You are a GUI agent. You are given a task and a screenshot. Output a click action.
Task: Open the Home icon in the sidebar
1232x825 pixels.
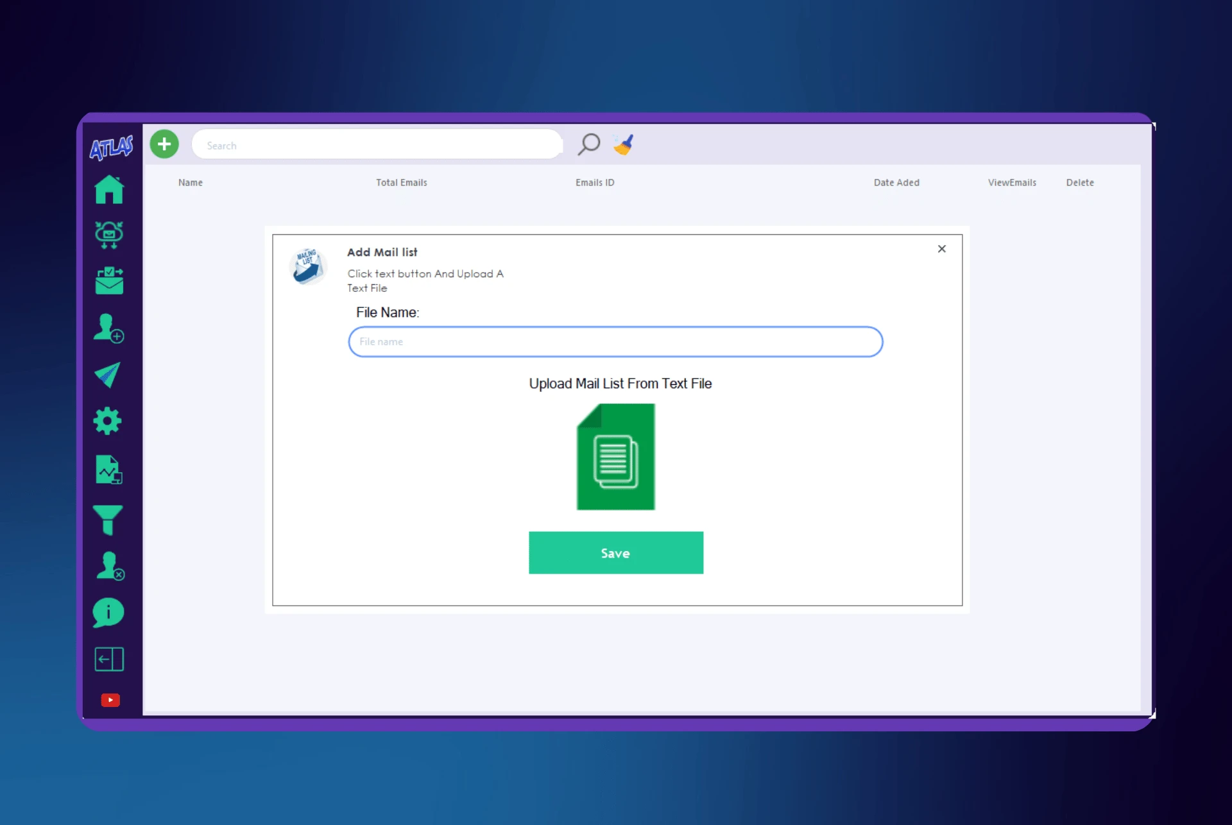click(109, 190)
